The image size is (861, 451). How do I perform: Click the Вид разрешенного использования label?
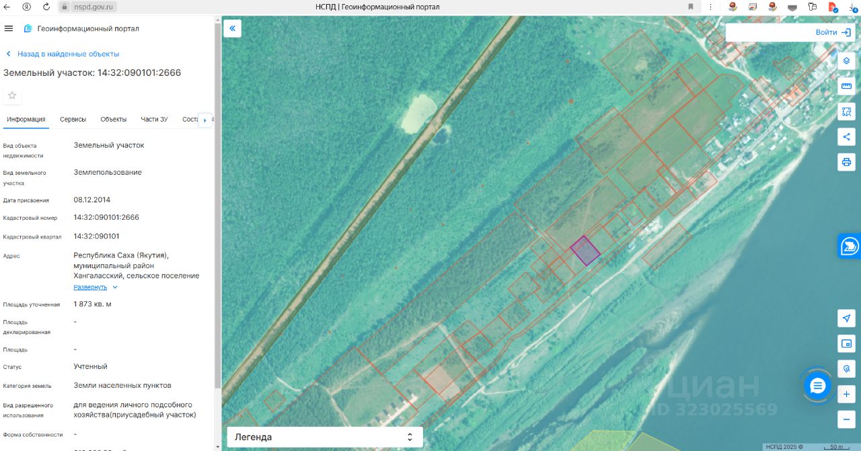coord(28,410)
